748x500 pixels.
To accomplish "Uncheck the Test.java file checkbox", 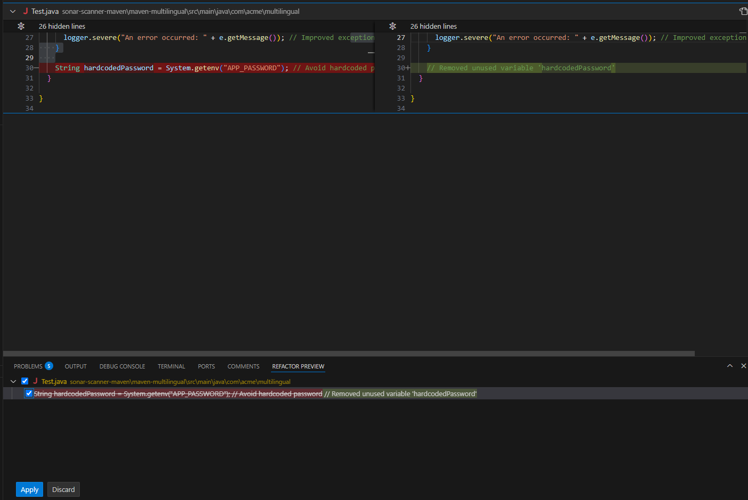I will coord(24,381).
